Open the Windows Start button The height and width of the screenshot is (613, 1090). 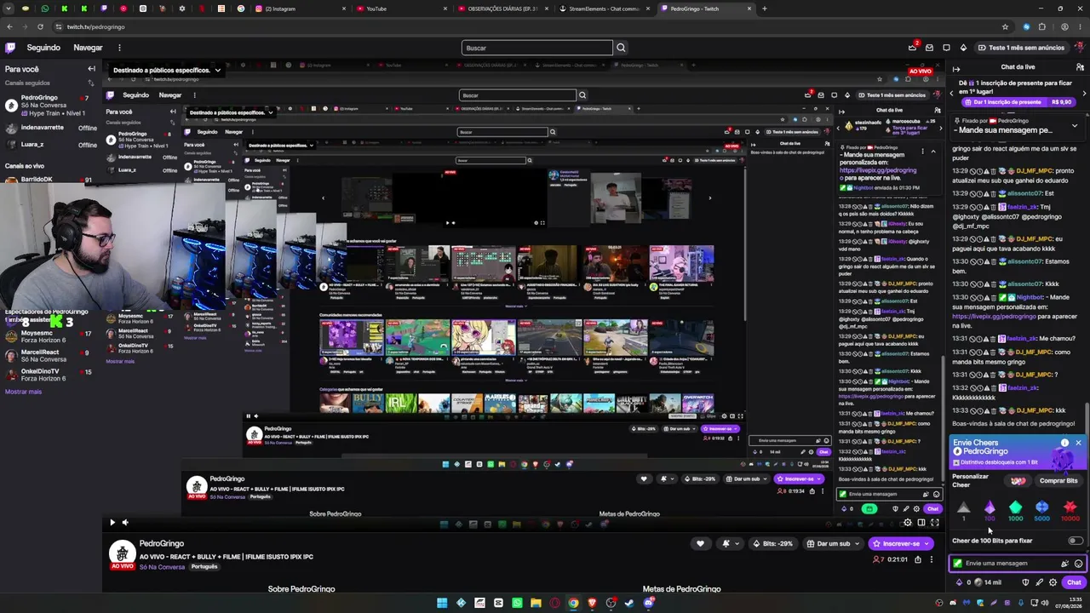pos(442,603)
